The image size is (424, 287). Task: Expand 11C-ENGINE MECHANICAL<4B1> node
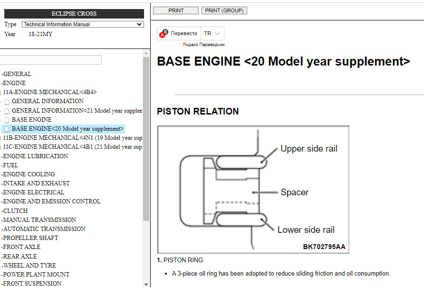point(72,147)
